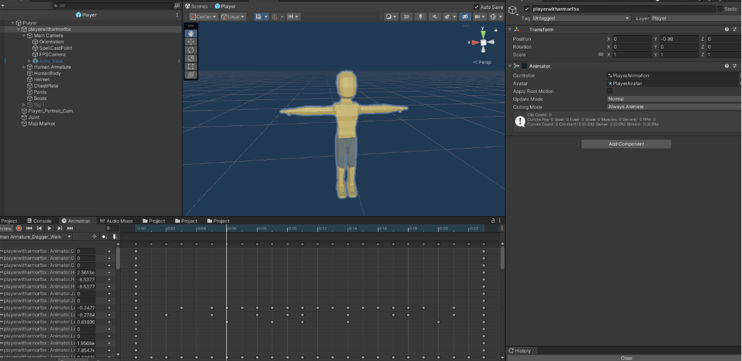This screenshot has height=361, width=742.
Task: Mute scene audio in the Scene view toolbar
Action: [x=435, y=17]
